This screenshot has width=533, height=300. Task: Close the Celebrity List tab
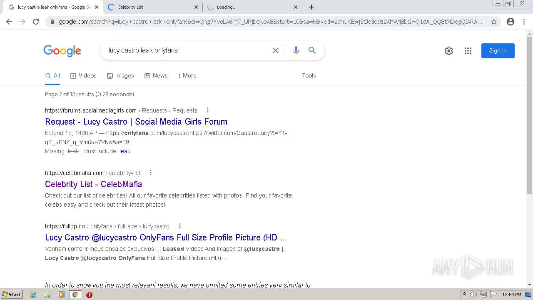(197, 7)
